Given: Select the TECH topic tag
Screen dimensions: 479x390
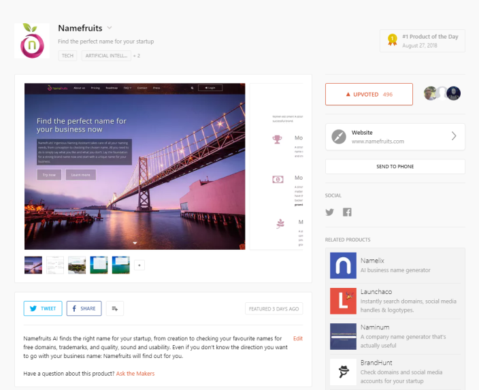Looking at the screenshot, I should 67,56.
